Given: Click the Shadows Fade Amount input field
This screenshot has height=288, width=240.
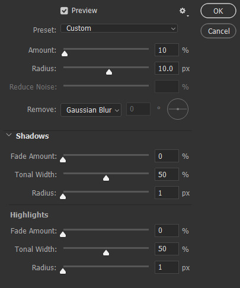Looking at the screenshot, I should click(x=167, y=156).
